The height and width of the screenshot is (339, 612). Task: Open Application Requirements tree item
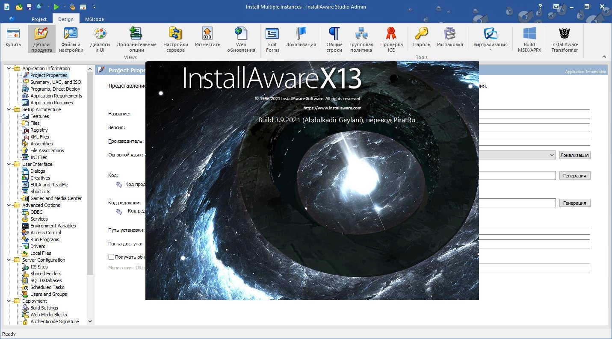tap(56, 96)
